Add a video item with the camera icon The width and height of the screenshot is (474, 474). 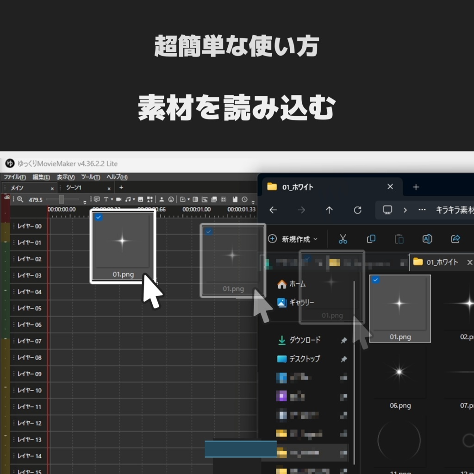[118, 199]
